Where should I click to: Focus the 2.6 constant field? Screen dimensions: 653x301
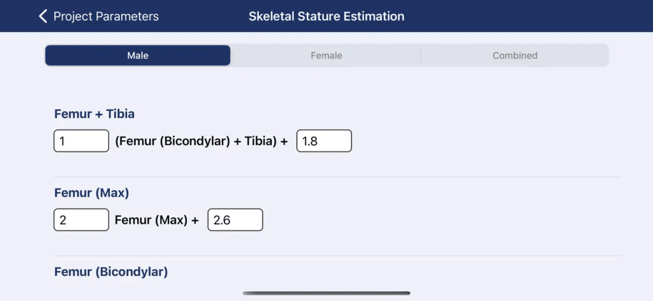[x=235, y=220]
